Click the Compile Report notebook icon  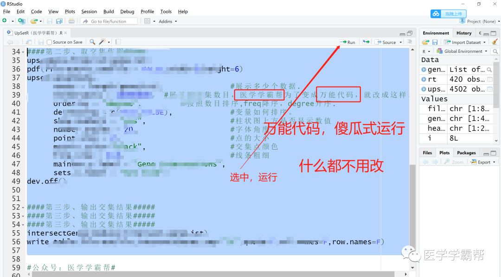(x=118, y=42)
